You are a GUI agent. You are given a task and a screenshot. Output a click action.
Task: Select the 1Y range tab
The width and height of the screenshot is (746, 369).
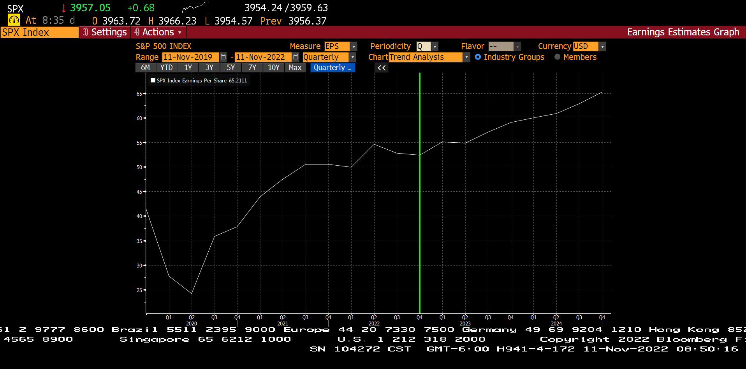pos(188,68)
